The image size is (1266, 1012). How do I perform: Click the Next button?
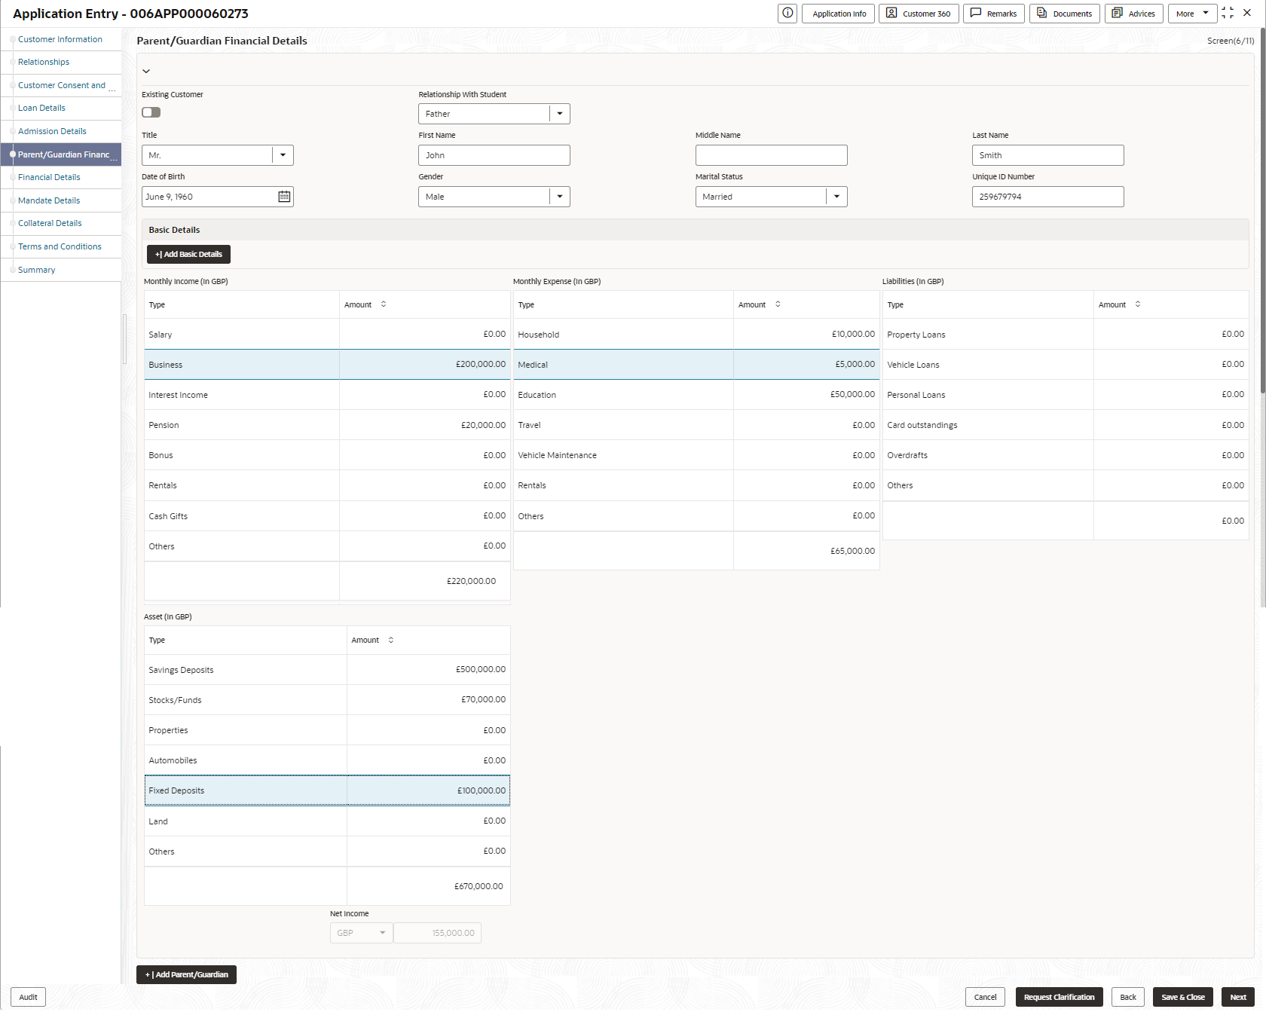pos(1238,997)
